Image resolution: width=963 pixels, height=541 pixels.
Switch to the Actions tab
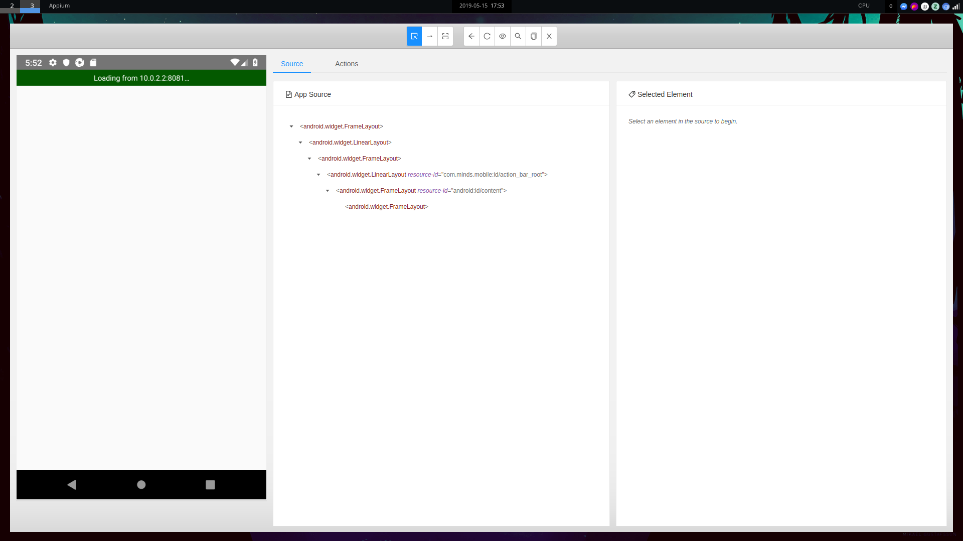pos(347,64)
